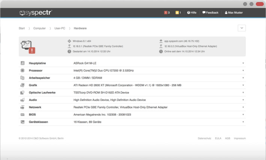Image resolution: width=266 pixels, height=160 pixels.
Task: Click network icon beside 12.18.0.2 VirtualBox adapter
Action: point(161,46)
